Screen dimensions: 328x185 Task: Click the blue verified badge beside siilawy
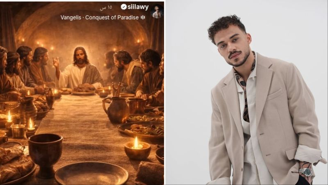pyautogui.click(x=124, y=7)
